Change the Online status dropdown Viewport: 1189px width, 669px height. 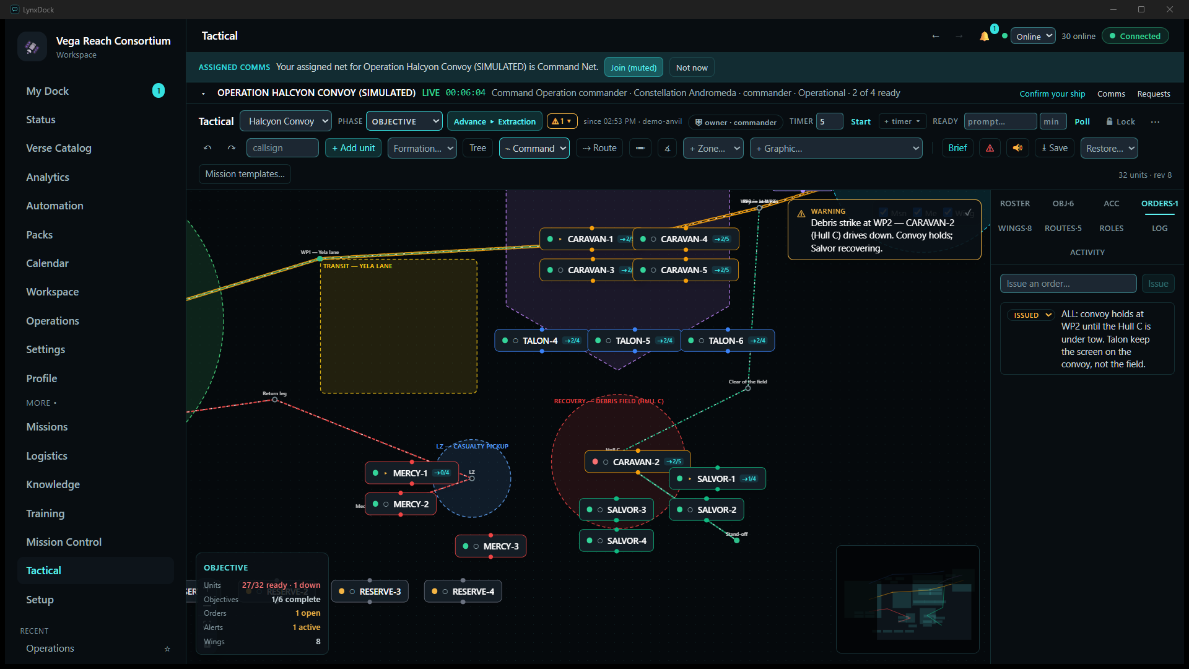[1033, 36]
